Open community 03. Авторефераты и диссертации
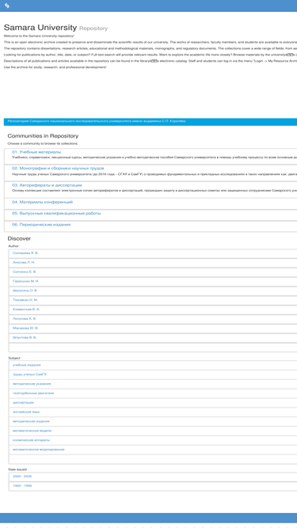This screenshot has width=297, height=528. pos(47,185)
